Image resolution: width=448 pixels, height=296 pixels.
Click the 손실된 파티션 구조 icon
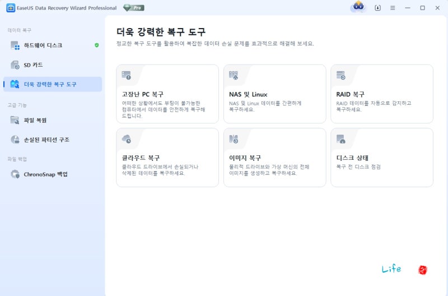point(15,140)
